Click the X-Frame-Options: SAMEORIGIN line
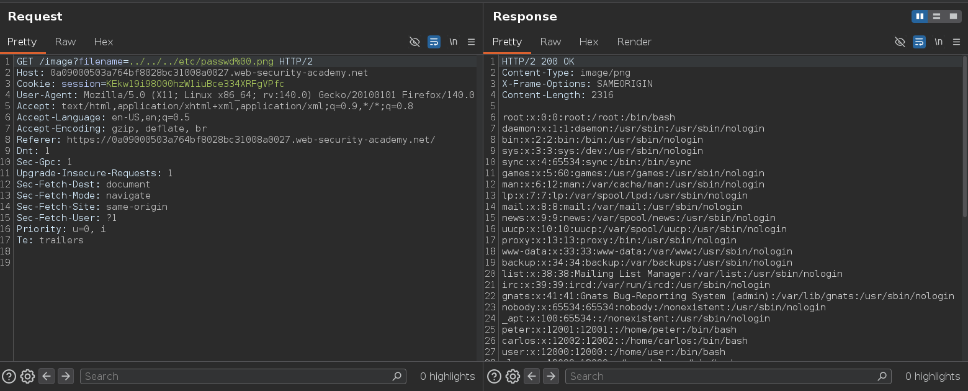The image size is (968, 391). pos(577,84)
